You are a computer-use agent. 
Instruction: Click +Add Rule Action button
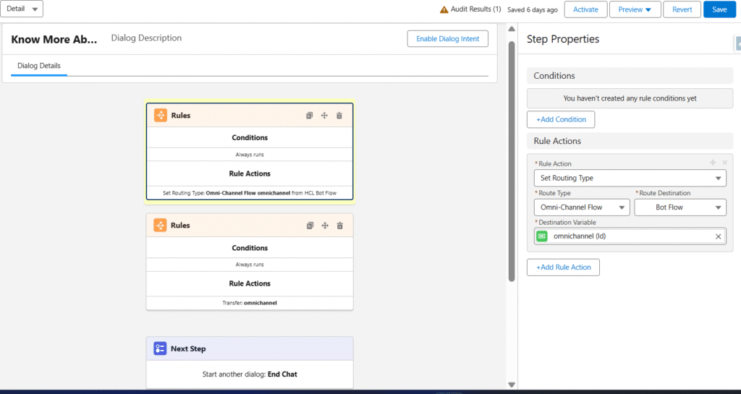[563, 267]
